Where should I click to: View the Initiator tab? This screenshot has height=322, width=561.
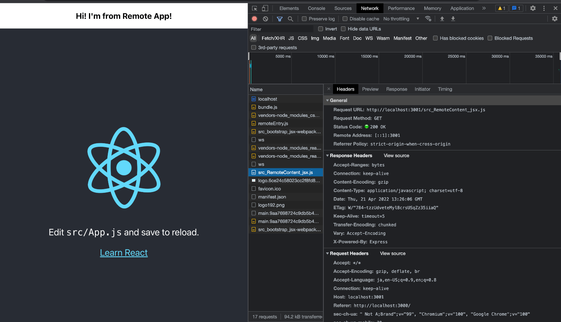click(422, 89)
